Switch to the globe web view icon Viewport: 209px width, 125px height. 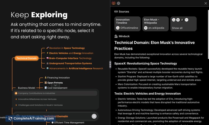pos(118,3)
